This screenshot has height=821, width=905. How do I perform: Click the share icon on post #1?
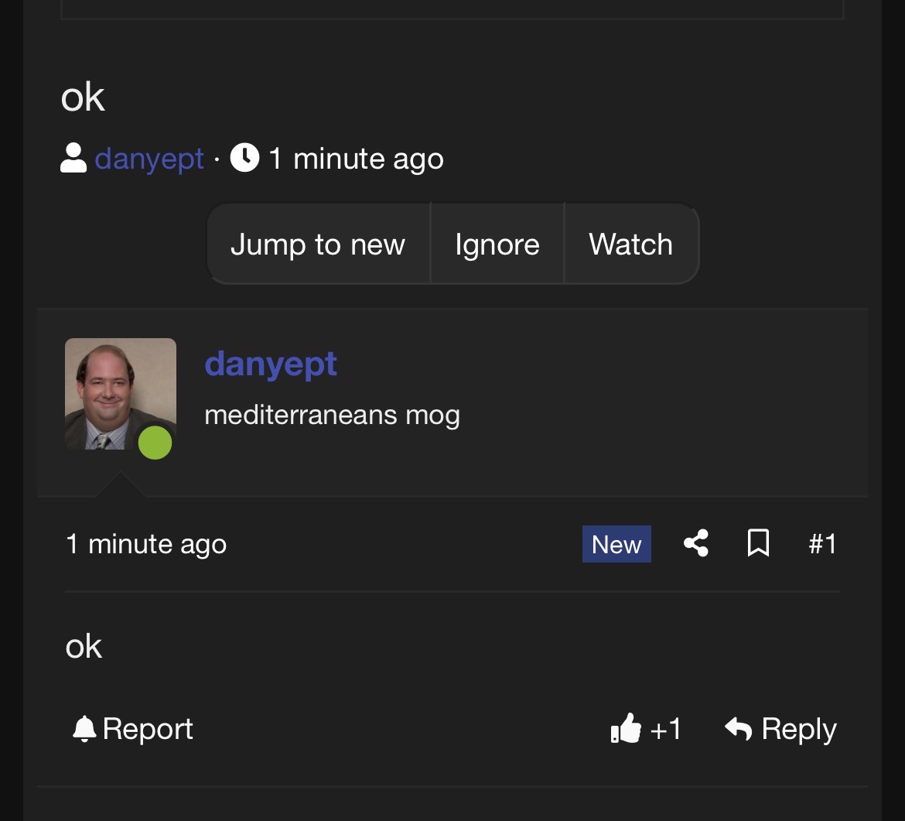(x=696, y=543)
